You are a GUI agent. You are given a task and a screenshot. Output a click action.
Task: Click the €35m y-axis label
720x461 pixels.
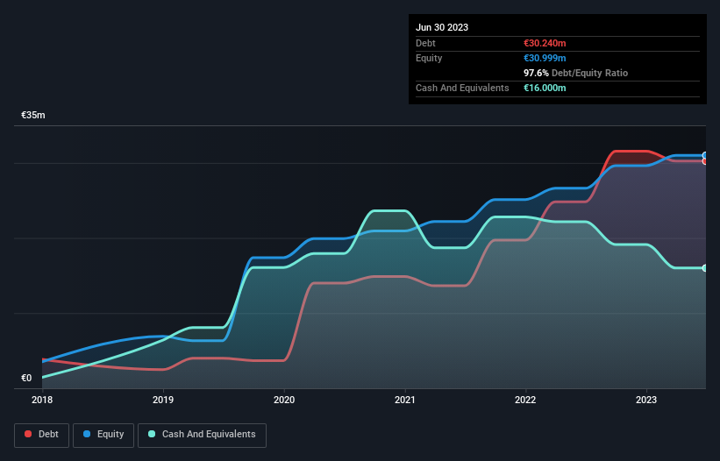coord(33,115)
